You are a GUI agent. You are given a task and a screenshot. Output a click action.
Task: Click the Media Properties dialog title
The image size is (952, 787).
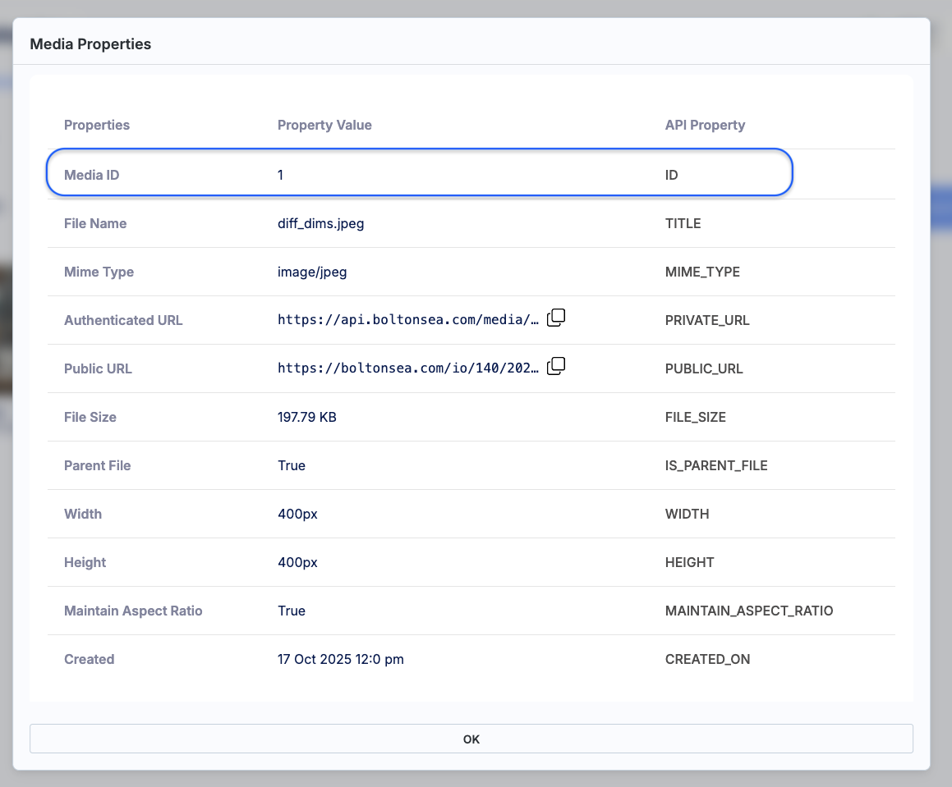tap(90, 43)
